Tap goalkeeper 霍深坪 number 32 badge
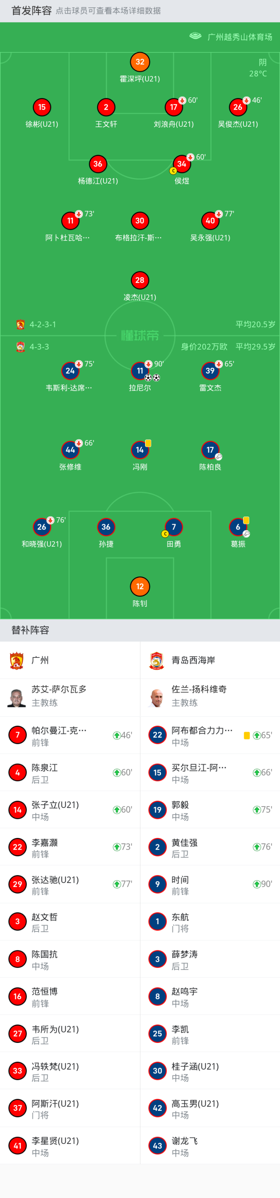This screenshot has width=280, height=1198. coord(140,62)
